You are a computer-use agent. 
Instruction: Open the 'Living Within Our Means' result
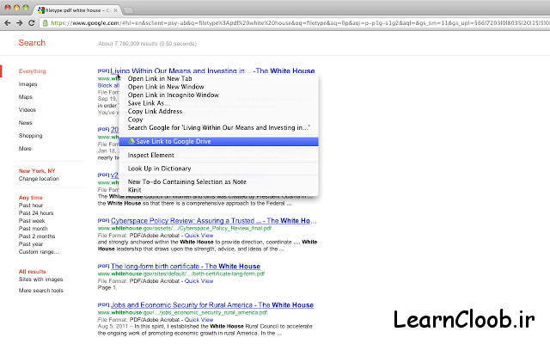212,71
